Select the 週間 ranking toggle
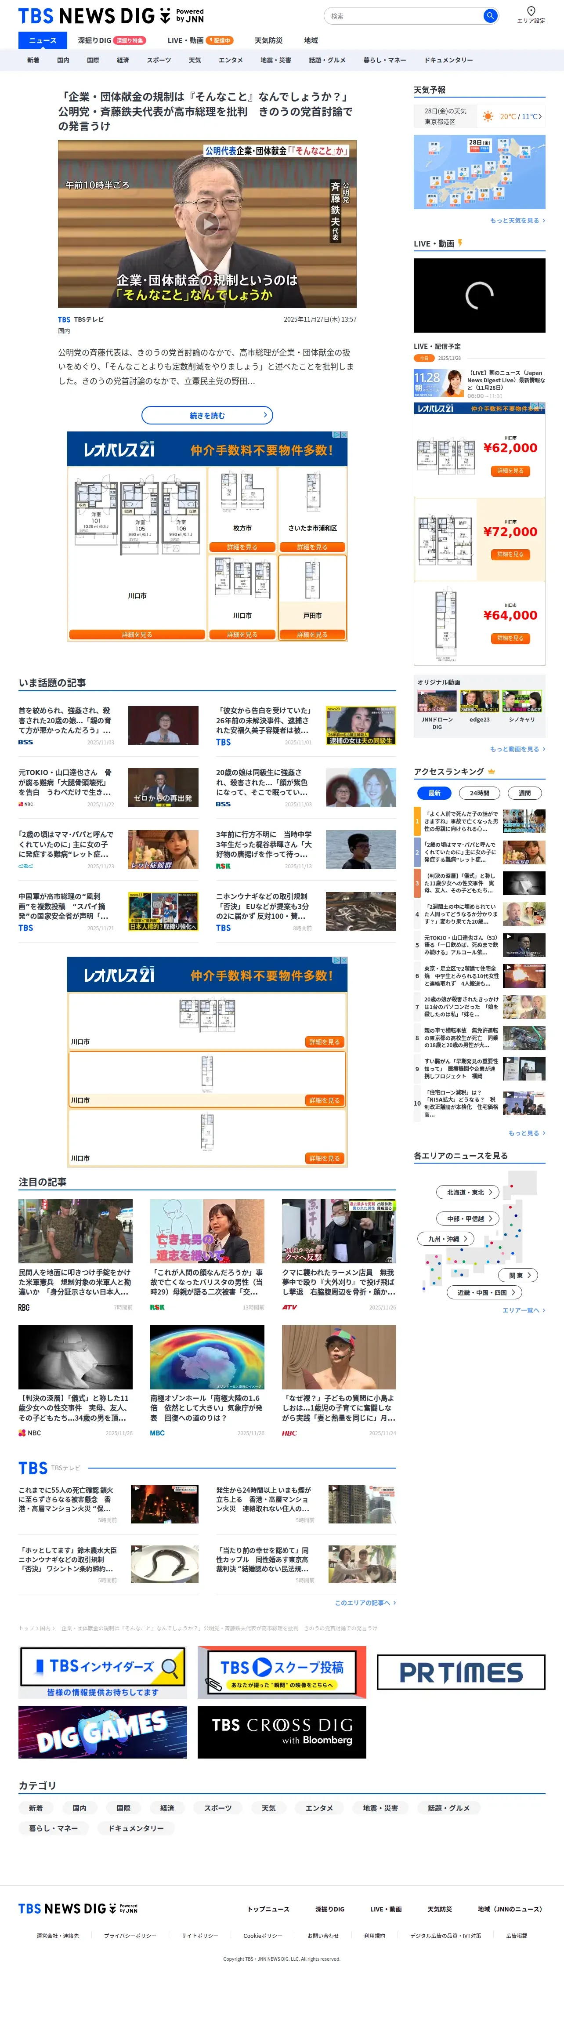 point(524,792)
